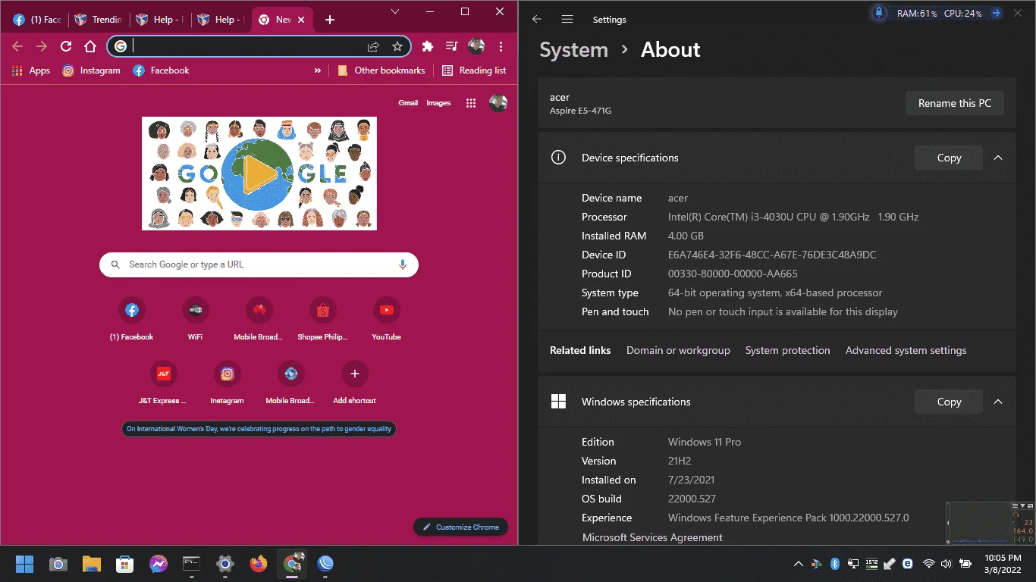Screen dimensions: 1036x582
Task: Open System protection link
Action: click(788, 350)
